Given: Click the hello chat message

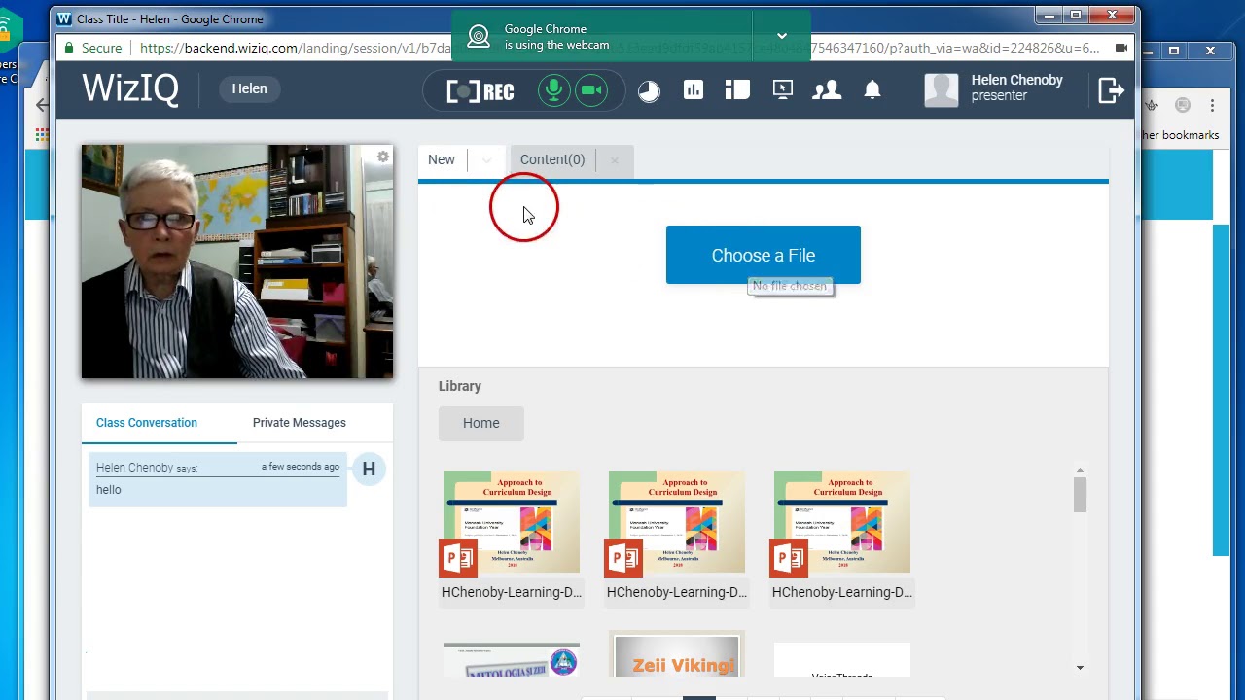Looking at the screenshot, I should click(109, 490).
